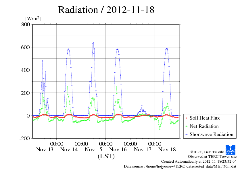Screen dimensions: 242x171
Task: Click the Soil Heat Flux legend label
Action: (x=205, y=118)
